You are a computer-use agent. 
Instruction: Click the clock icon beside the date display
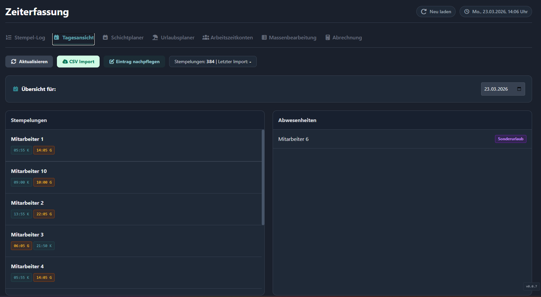(x=467, y=12)
